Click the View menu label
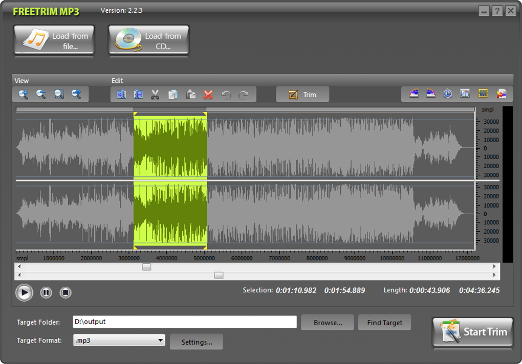 coord(21,81)
